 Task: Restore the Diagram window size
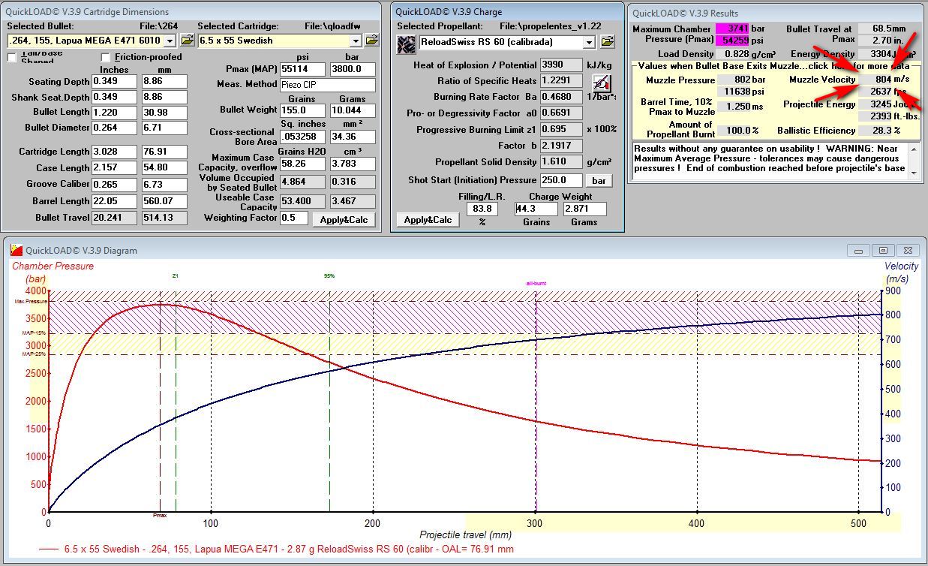coord(883,251)
